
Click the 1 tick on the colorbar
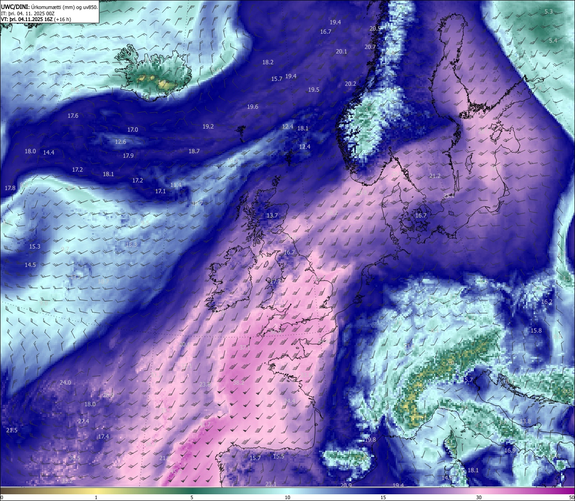point(96,497)
